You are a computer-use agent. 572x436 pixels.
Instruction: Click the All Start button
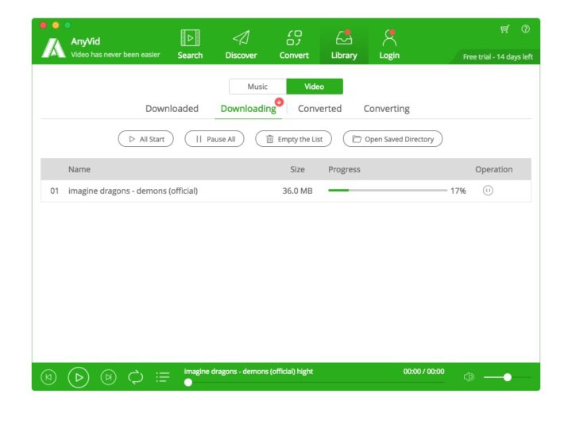(145, 139)
